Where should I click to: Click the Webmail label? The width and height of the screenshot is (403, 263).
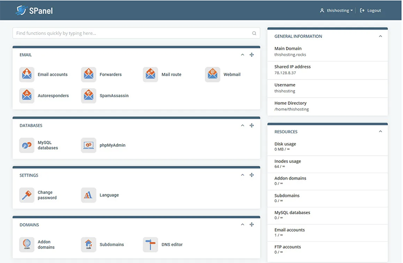[x=232, y=74]
